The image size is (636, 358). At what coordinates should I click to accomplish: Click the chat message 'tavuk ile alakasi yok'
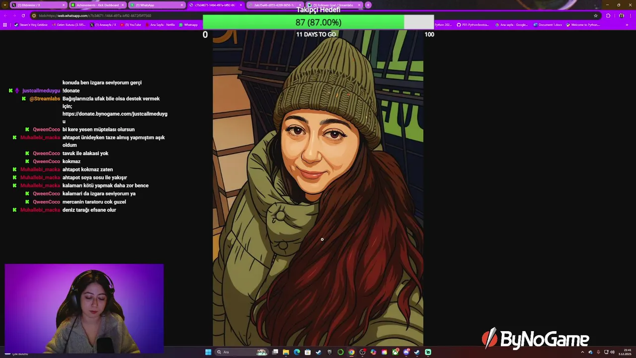pyautogui.click(x=85, y=153)
